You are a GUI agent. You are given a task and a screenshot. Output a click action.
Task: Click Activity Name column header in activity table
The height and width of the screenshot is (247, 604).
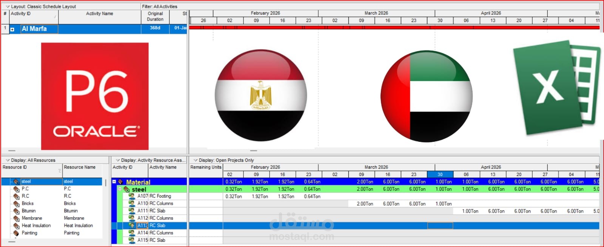click(100, 17)
